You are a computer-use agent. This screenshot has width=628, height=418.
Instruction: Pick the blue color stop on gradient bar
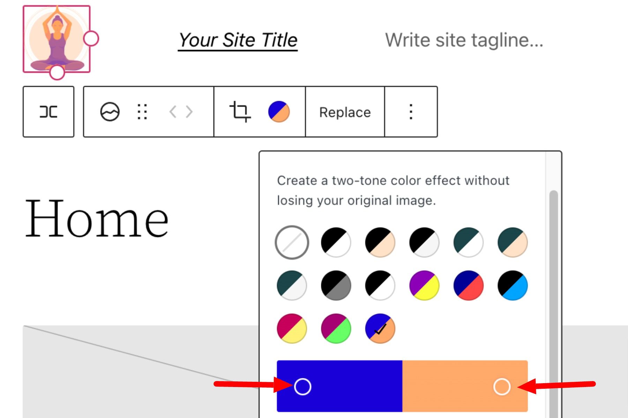(303, 386)
